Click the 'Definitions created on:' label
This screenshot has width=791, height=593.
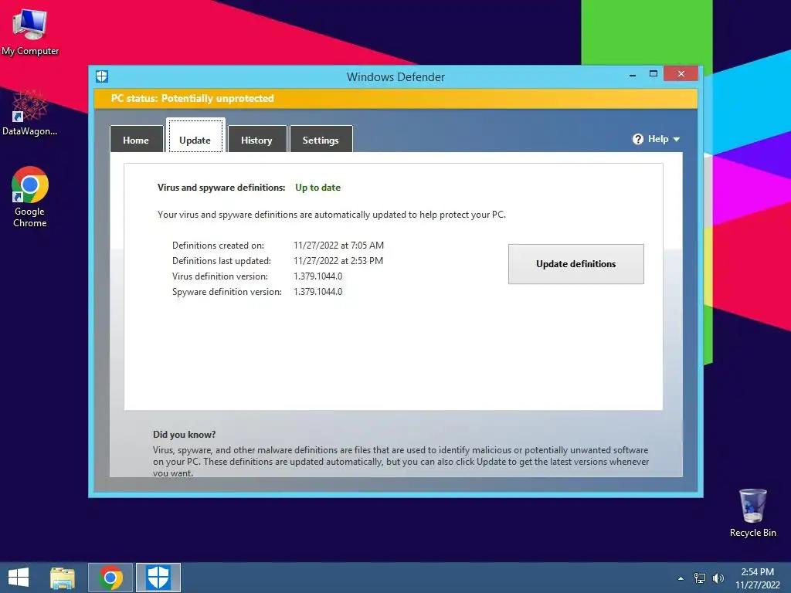point(218,246)
